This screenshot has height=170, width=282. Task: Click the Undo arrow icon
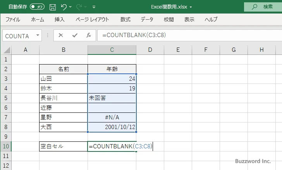[x=64, y=7]
